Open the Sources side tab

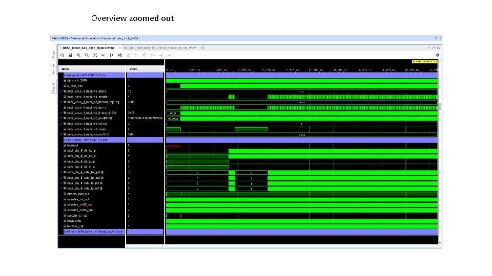(53, 69)
